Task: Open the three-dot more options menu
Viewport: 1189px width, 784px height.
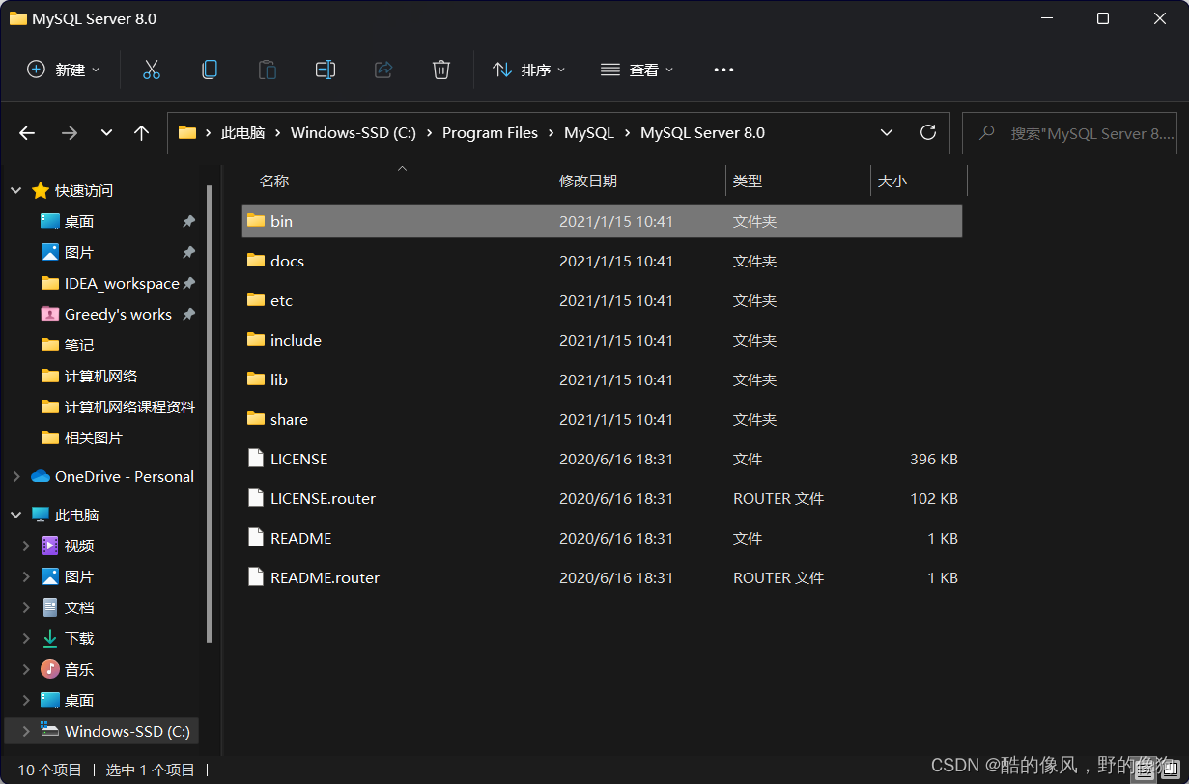Action: [723, 70]
